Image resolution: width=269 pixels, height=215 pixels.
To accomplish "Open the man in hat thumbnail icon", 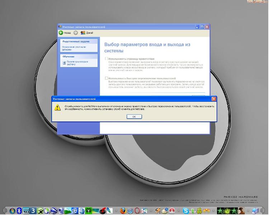I will tap(241, 211).
